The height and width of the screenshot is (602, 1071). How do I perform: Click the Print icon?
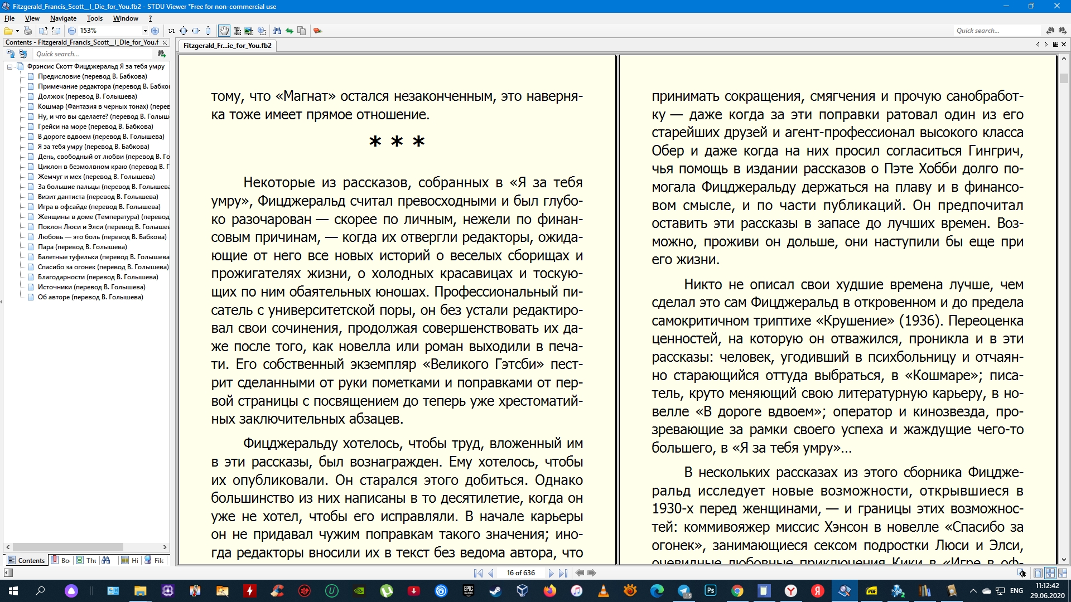[28, 31]
